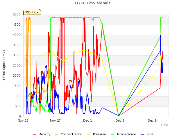This screenshot has height=140, width=186.
Task: Click the Nov 23 x-axis tick label
Action: (x=23, y=120)
